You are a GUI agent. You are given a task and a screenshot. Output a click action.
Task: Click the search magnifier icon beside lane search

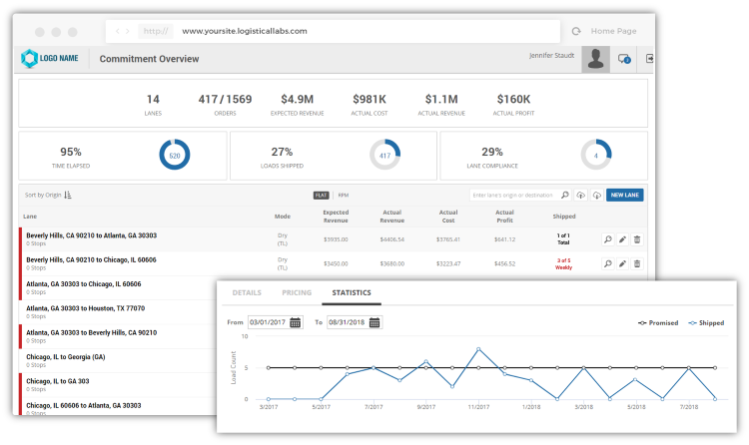tap(565, 196)
